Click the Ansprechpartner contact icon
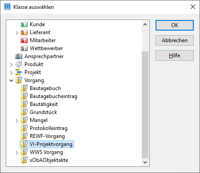 point(19,56)
